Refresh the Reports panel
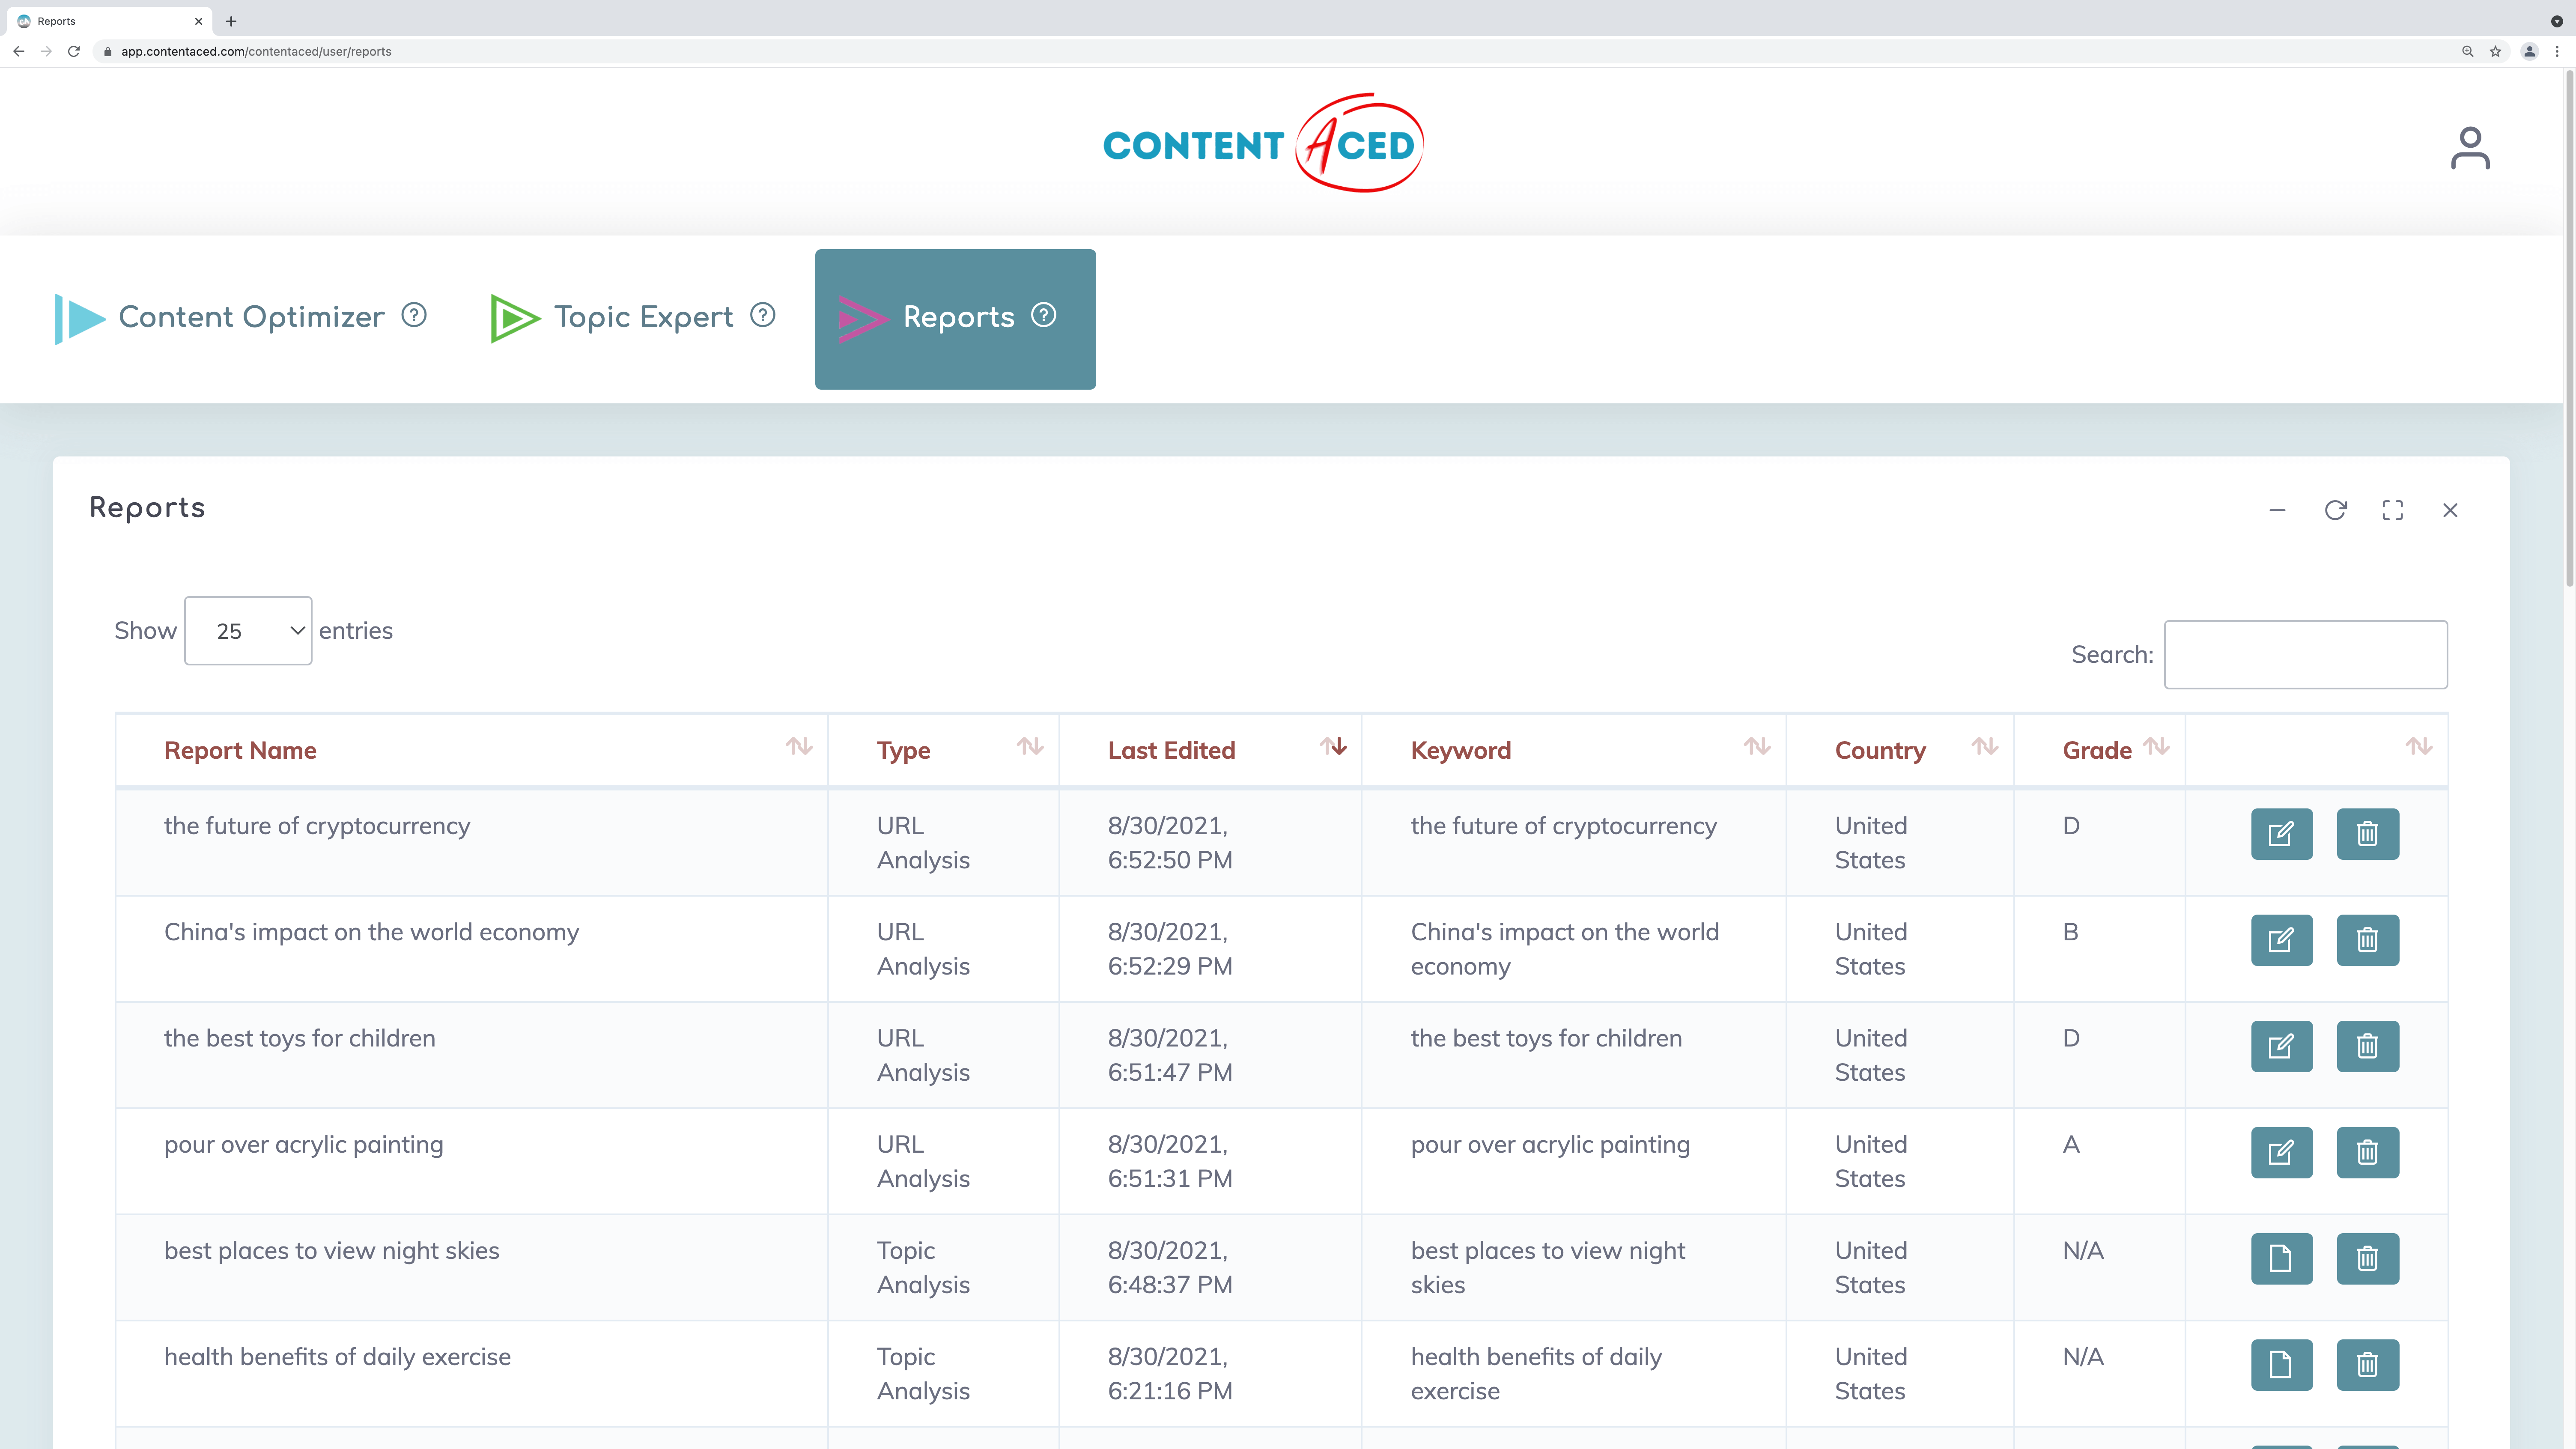The height and width of the screenshot is (1449, 2576). coord(2335,510)
